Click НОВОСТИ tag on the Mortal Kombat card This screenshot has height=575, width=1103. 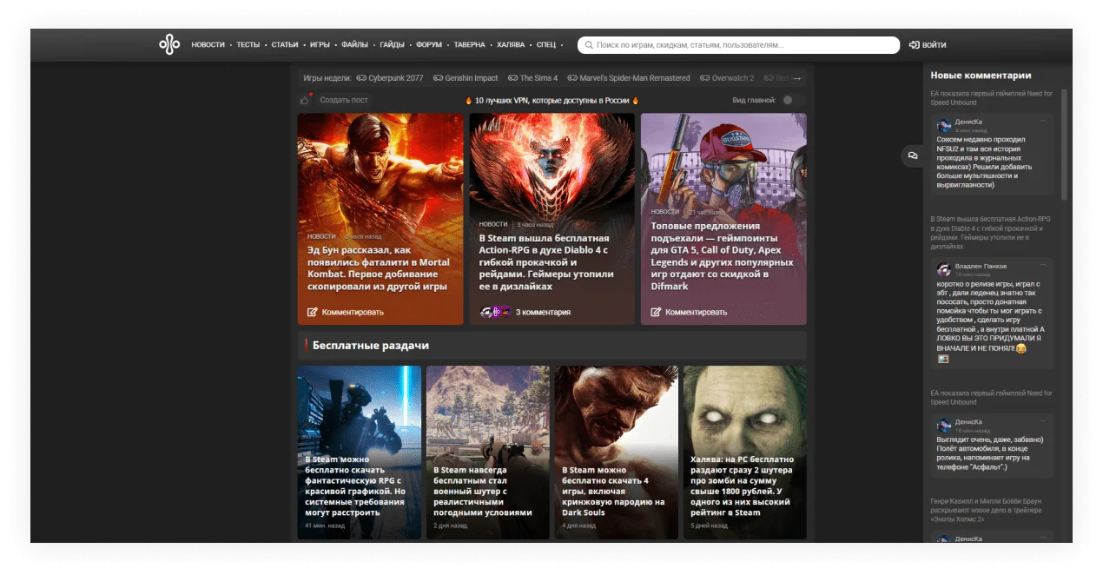(x=321, y=236)
